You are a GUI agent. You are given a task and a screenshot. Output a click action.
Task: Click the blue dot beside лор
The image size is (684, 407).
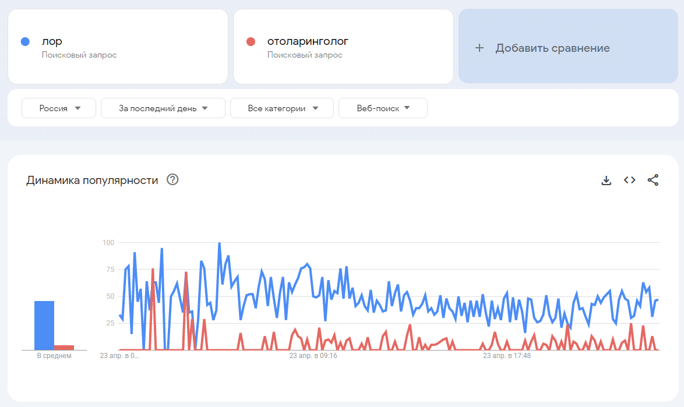click(25, 41)
